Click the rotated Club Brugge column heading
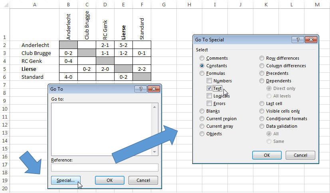Viewport: 330px width, 193px height. pyautogui.click(x=87, y=25)
